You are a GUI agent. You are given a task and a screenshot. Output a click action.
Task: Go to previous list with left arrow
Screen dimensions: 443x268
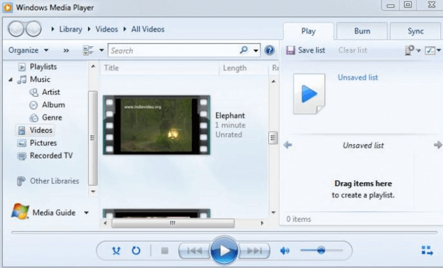point(288,145)
